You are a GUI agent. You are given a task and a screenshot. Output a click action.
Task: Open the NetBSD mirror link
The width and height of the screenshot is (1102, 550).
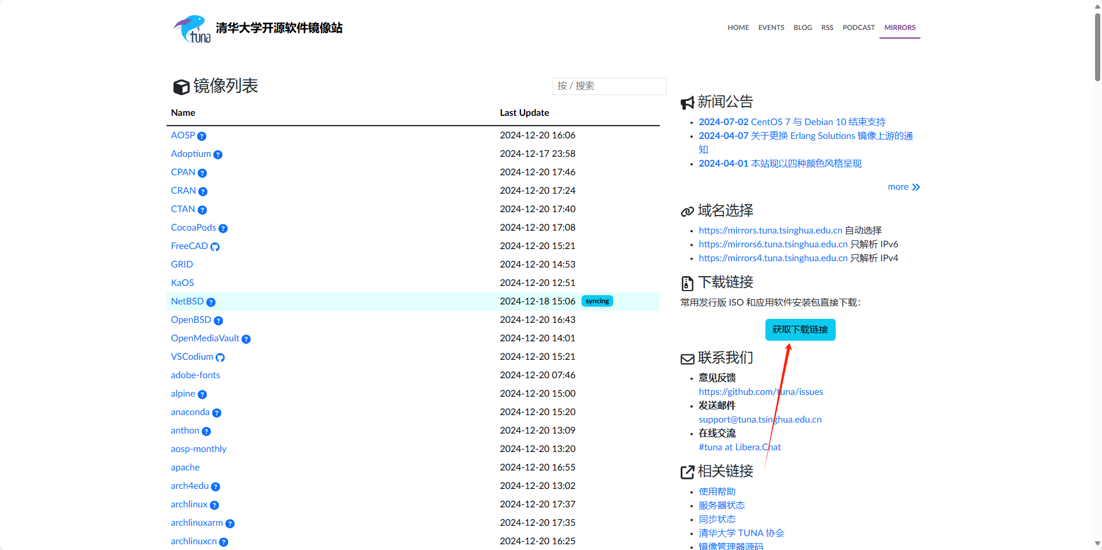point(187,302)
